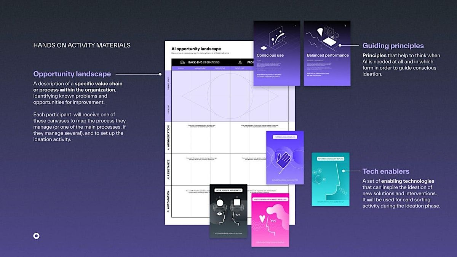Select the Operations column header
457x257 pixels.
(220, 69)
